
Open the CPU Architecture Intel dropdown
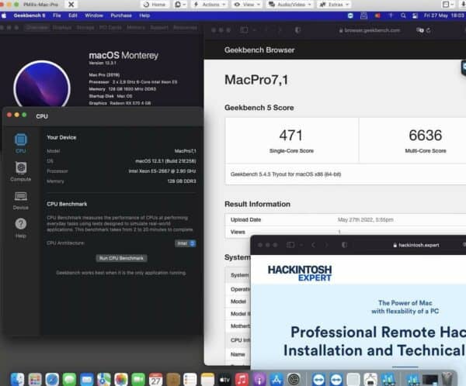[x=185, y=243]
